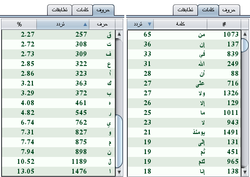Viewport: 250px width, 177px height.
Task: Click ascending sort arrow on left تردد column
Action: point(85,24)
